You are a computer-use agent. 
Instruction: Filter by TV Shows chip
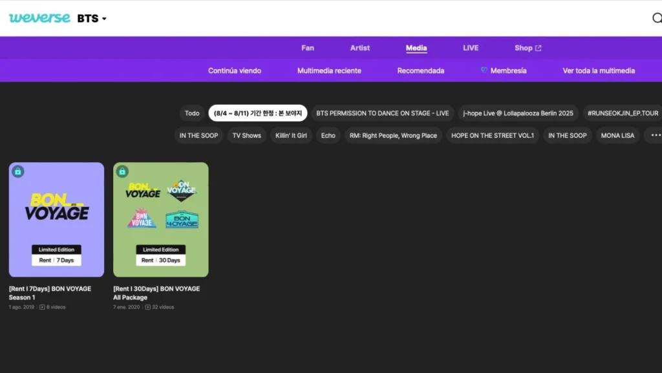246,136
